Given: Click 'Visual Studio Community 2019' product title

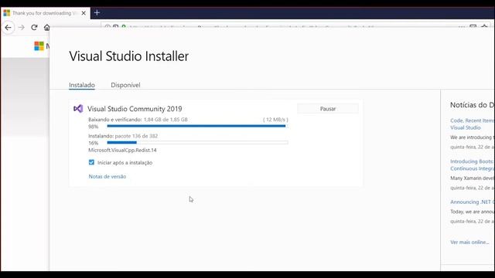Looking at the screenshot, I should 135,109.
